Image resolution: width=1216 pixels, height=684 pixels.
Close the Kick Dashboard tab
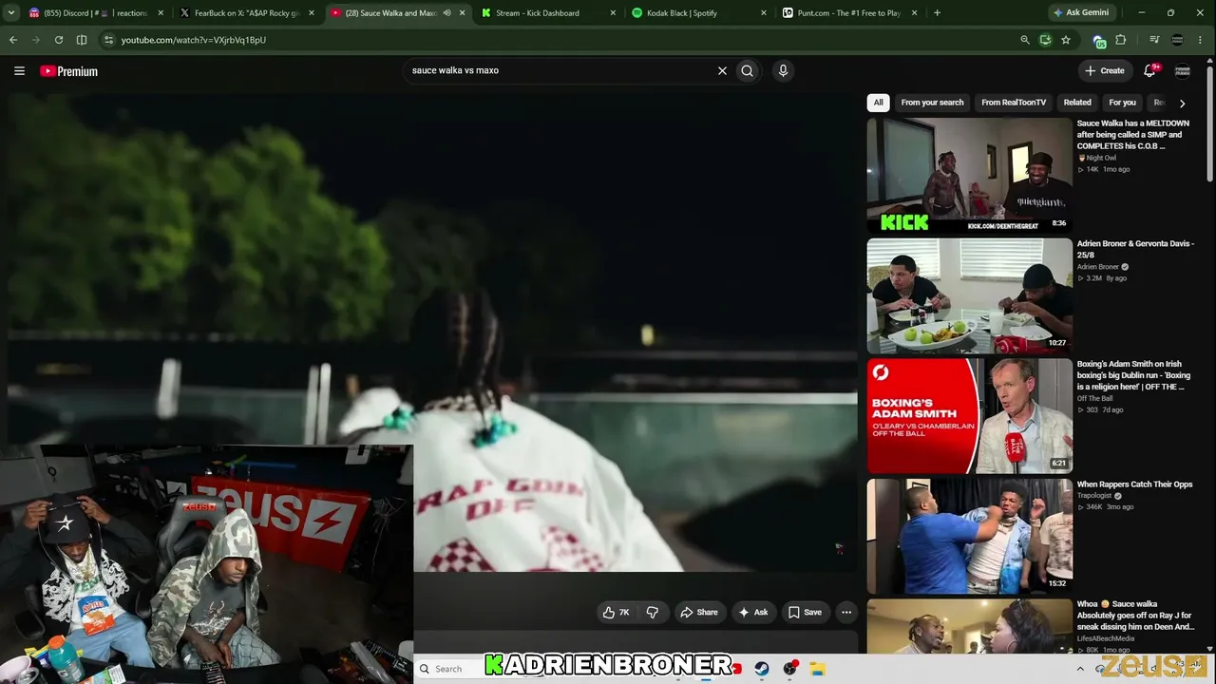(x=613, y=13)
